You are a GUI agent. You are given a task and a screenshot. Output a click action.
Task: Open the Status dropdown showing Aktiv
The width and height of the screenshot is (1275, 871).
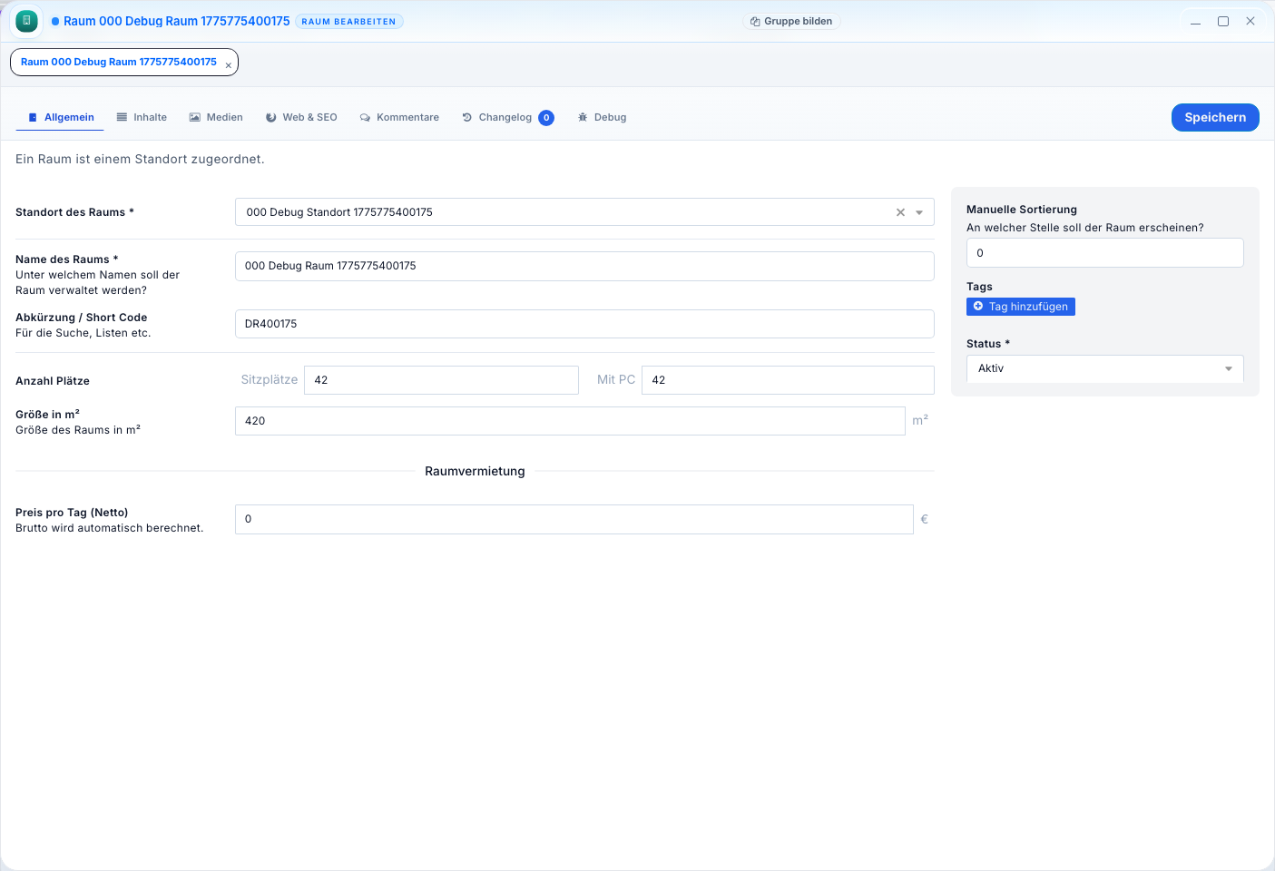coord(1104,368)
